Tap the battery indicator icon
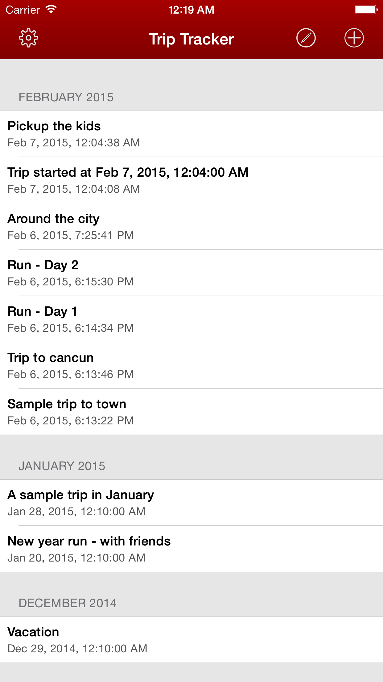The image size is (383, 682). [366, 10]
